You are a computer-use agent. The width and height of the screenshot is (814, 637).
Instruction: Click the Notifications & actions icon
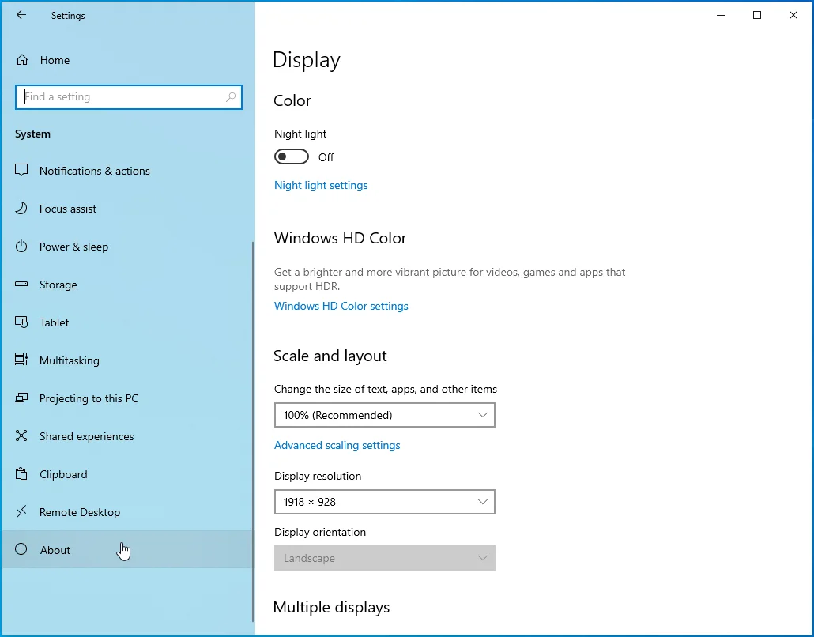pos(21,170)
